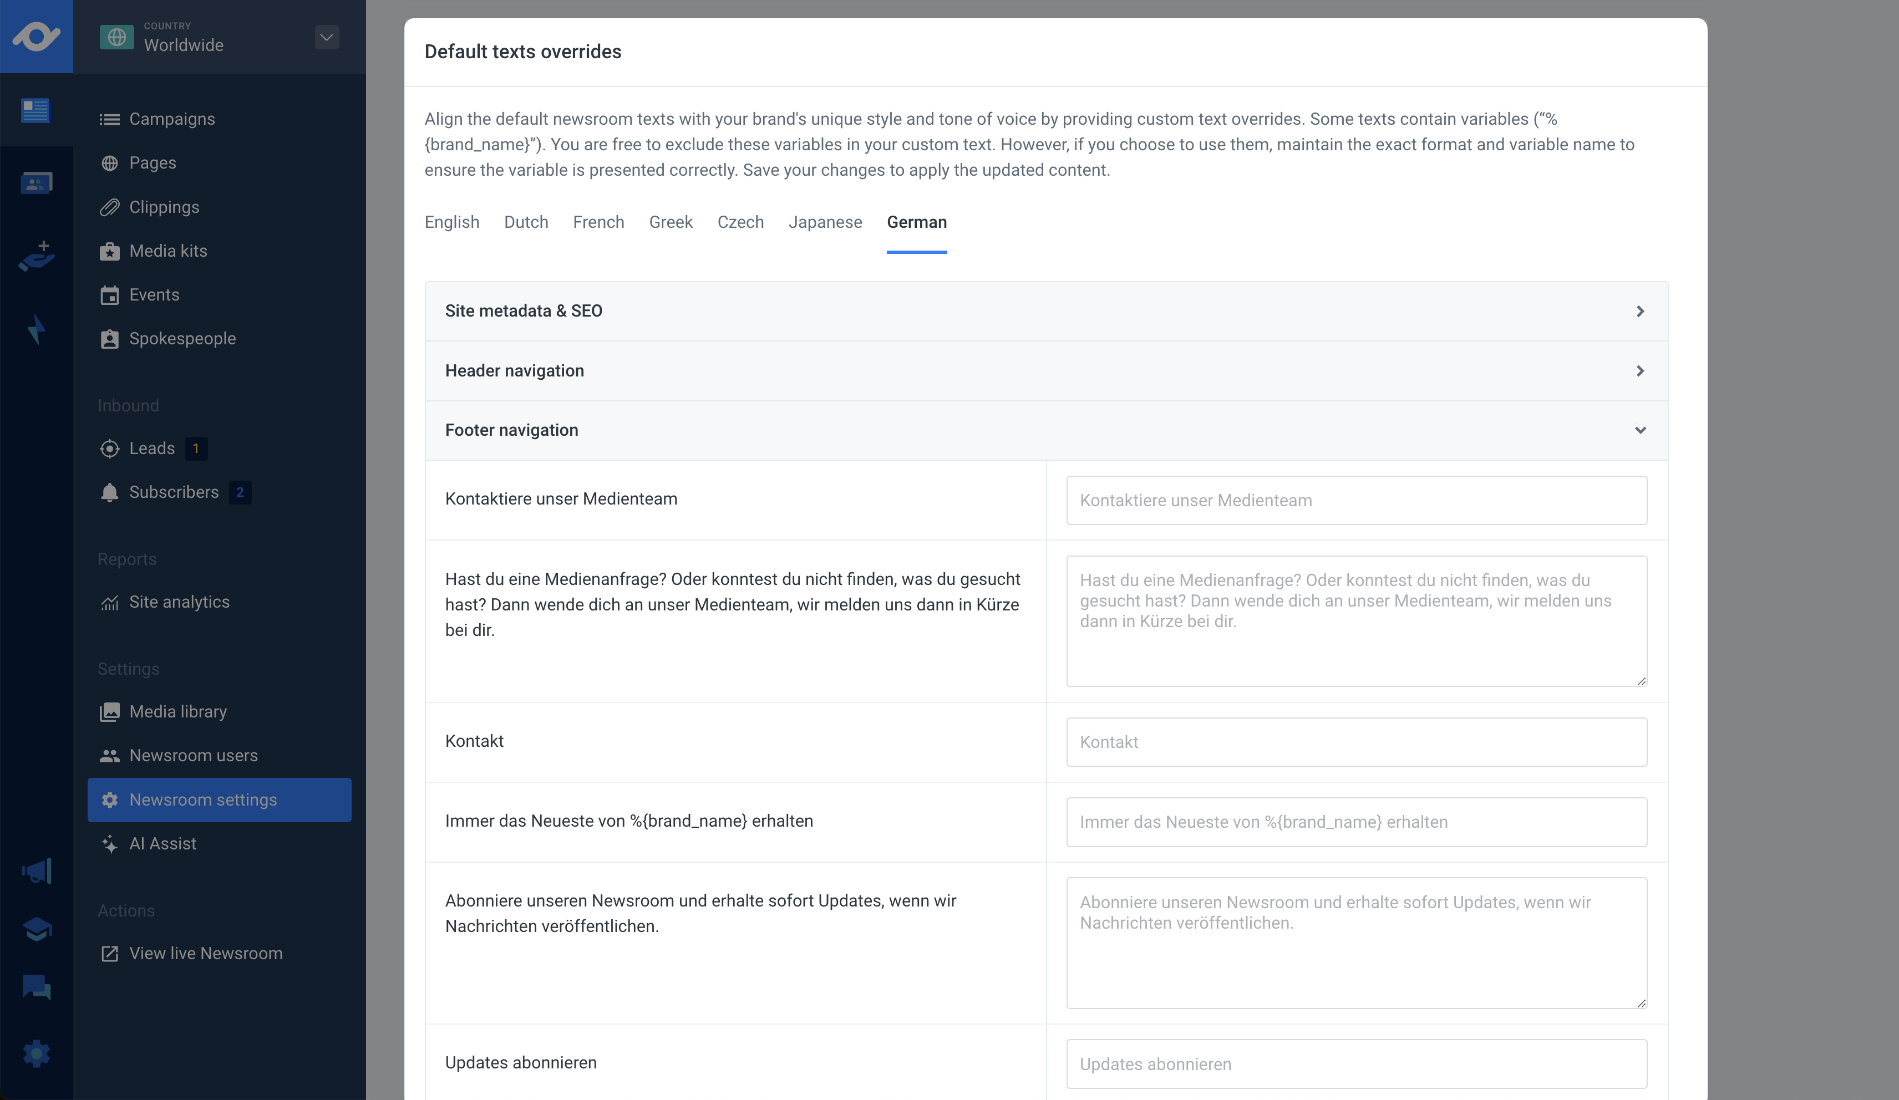
Task: Click the lightning bolt icon in rail
Action: coord(35,329)
